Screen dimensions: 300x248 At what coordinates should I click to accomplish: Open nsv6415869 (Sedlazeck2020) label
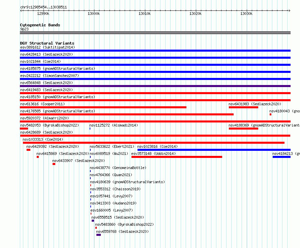click(63, 154)
